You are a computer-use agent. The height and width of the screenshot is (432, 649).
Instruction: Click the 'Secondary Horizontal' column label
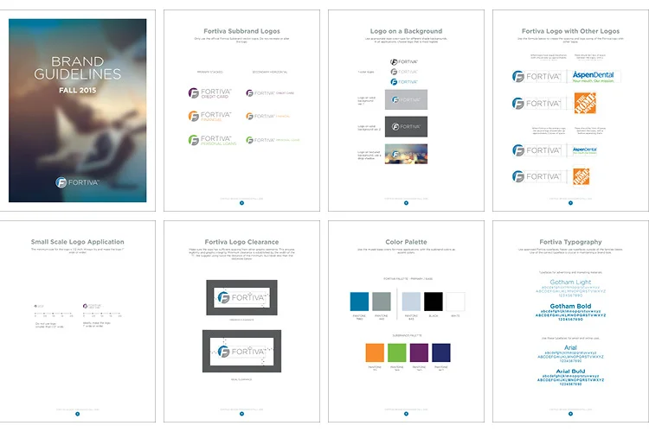270,72
